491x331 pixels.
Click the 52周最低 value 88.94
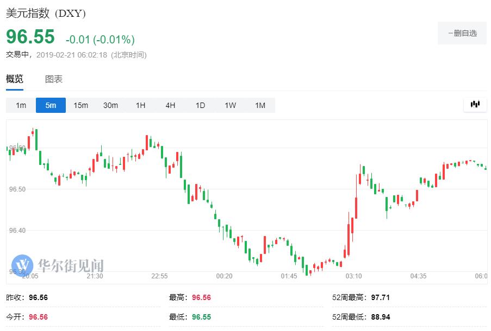[x=380, y=317]
